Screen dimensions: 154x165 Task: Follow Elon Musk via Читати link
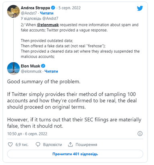[x=51, y=71]
